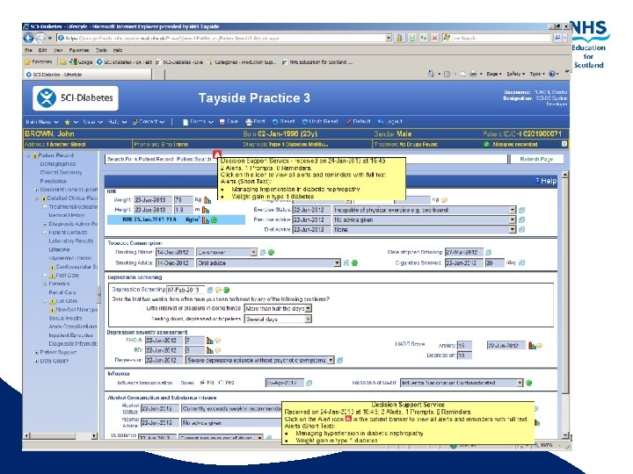This screenshot has height=474, width=633.
Task: Open the Exercise Advice dropdown
Action: (x=513, y=219)
